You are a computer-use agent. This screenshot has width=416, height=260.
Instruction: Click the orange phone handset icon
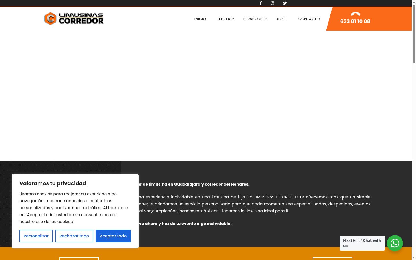coord(355,14)
